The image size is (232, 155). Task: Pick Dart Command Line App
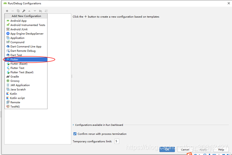coord(26,47)
